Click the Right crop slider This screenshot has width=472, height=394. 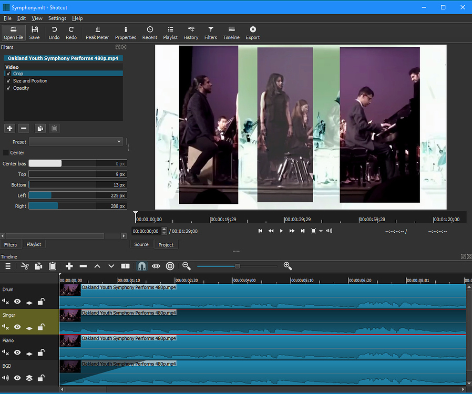point(77,206)
